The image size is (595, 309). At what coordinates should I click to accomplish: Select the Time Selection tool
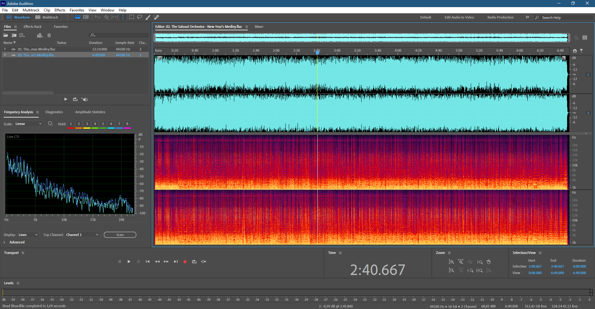123,17
